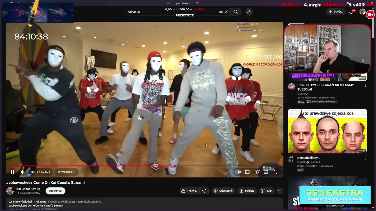This screenshot has height=211, width=376.
Task: Click the 'Z dubbingiem automaty...' badge
Action: click(x=321, y=102)
